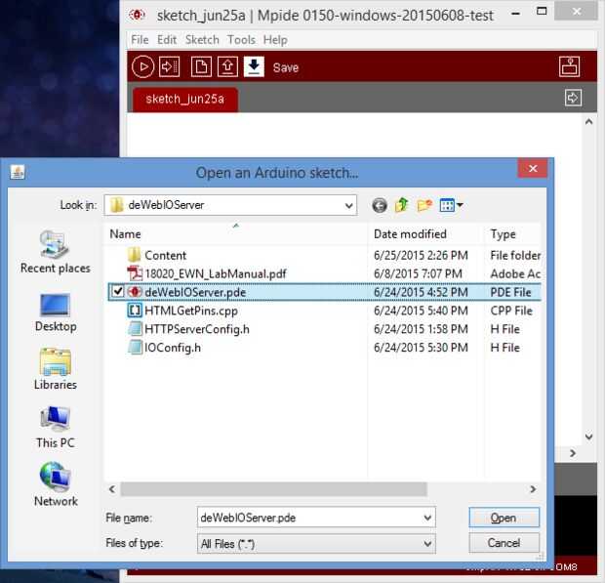Select This PC in the dialog sidebar
The image size is (605, 583).
[x=56, y=428]
